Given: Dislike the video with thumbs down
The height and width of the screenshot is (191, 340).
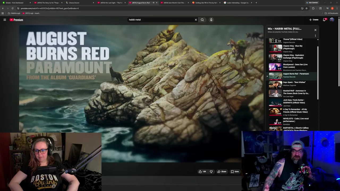Looking at the screenshot, I should [211, 172].
